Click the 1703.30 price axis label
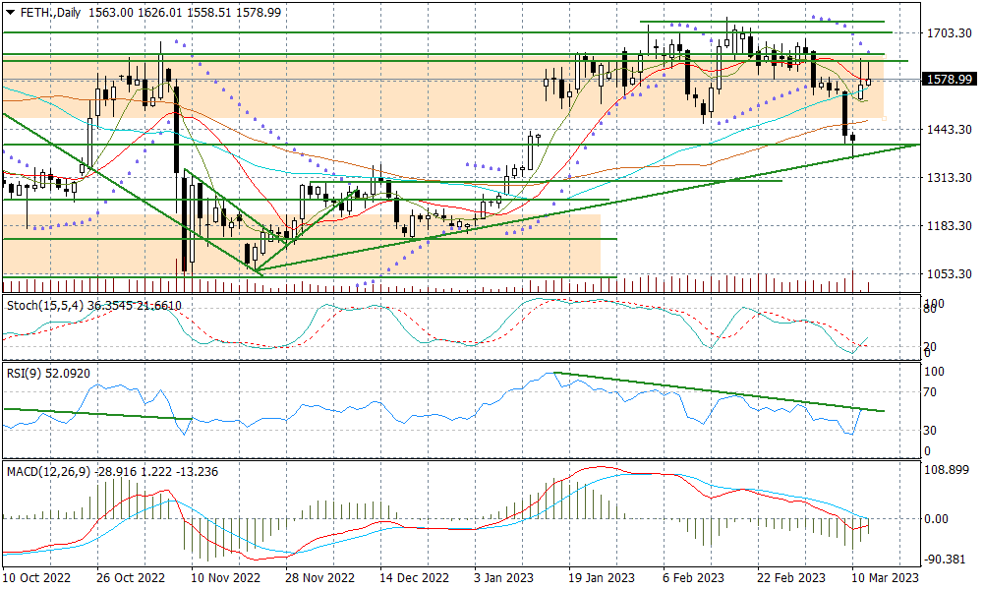Viewport: 983px width, 590px height. click(949, 33)
